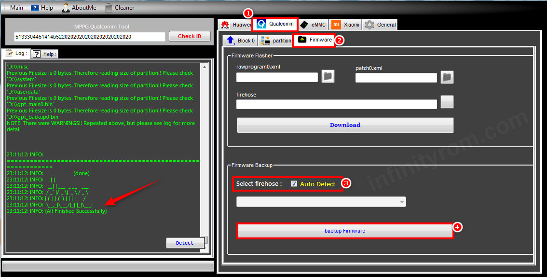Switch to the General tab
The width and height of the screenshot is (547, 277).
pos(380,25)
